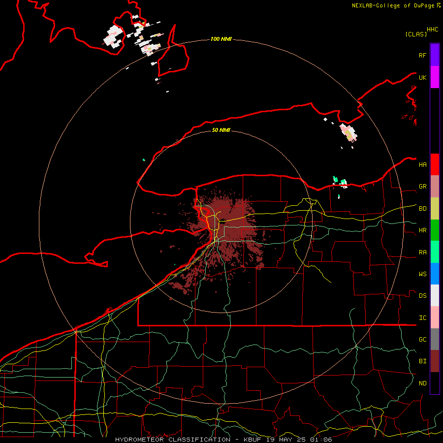
Task: Select the "GC" legend label
Action: point(422,340)
